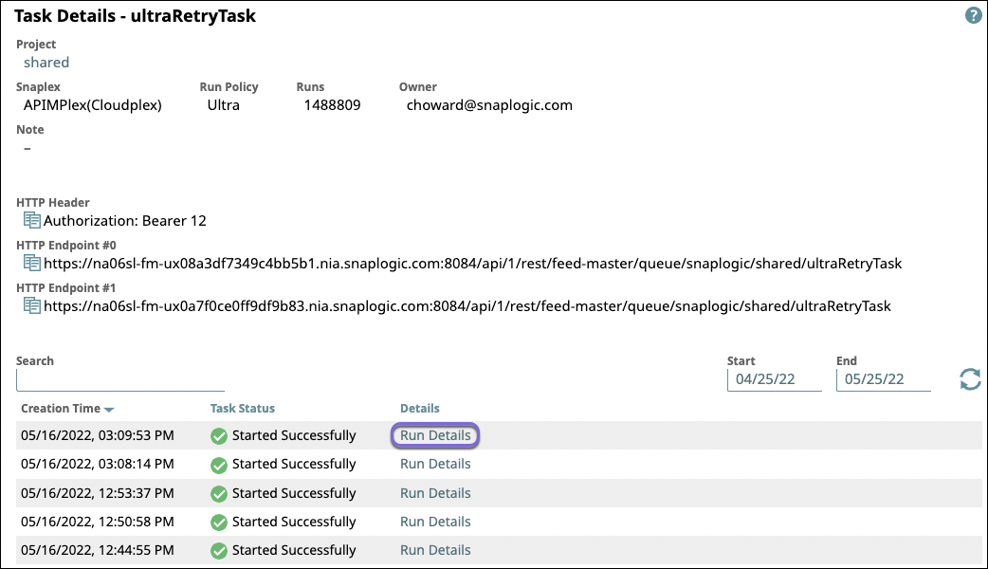
Task: Click the Details column header
Action: (419, 409)
